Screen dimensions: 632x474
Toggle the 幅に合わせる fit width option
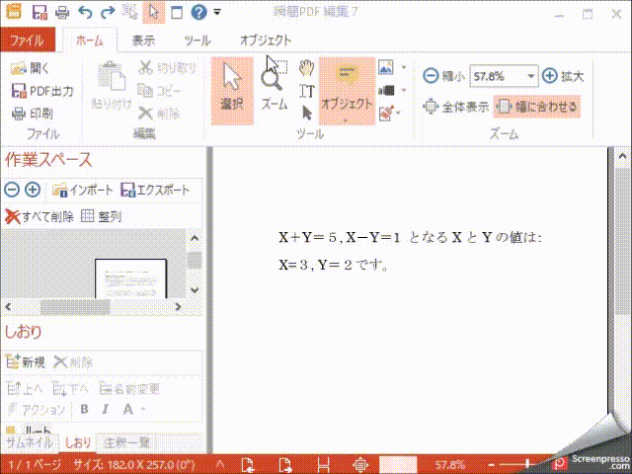537,107
